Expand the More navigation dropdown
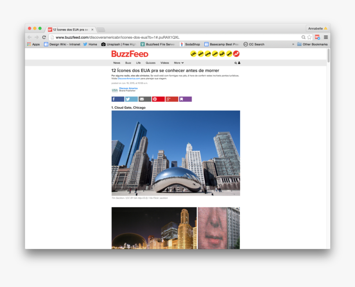This screenshot has width=355, height=287. 178,63
